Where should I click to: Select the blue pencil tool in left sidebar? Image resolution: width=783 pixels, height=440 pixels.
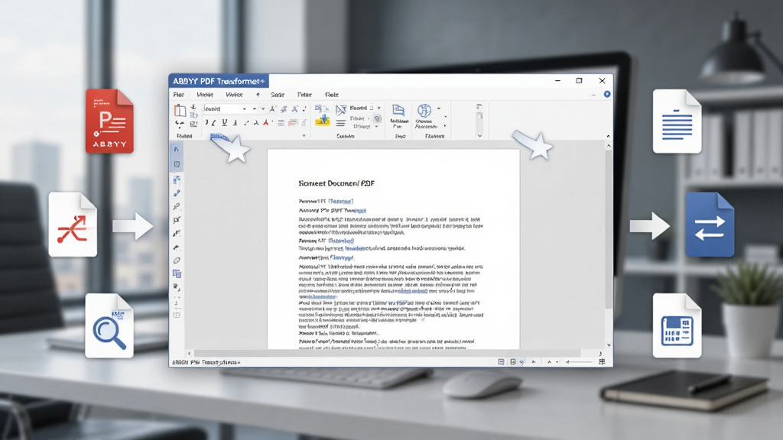click(177, 193)
